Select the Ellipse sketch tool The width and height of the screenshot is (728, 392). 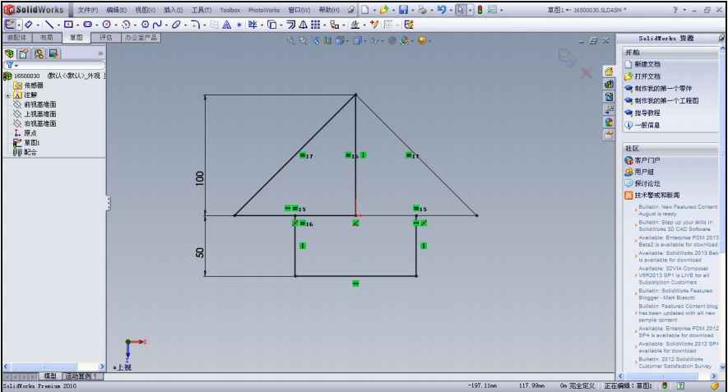tap(176, 25)
